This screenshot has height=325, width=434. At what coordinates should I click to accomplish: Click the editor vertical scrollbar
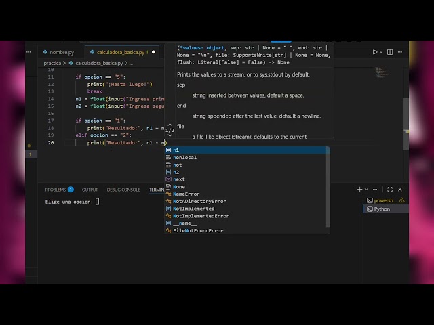point(406,123)
